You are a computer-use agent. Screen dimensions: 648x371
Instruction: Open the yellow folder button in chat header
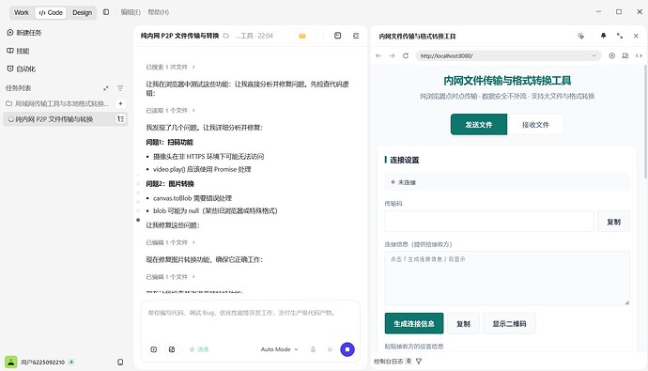tap(302, 36)
